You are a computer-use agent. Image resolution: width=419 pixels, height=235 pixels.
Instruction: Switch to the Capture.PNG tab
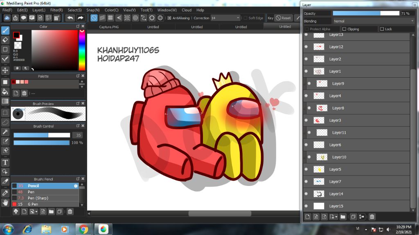(109, 27)
